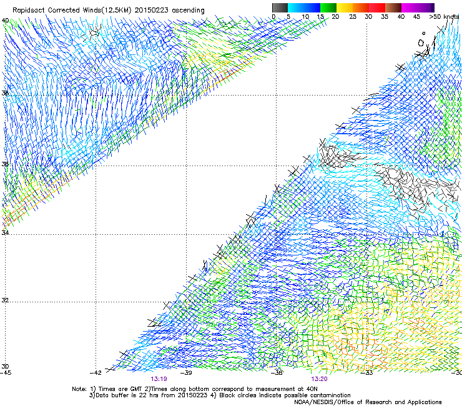Click the latitude label '30'
462x406 pixels.
coord(5,367)
